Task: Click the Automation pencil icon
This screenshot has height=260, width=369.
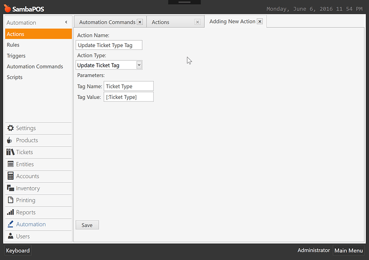Action: (10, 224)
